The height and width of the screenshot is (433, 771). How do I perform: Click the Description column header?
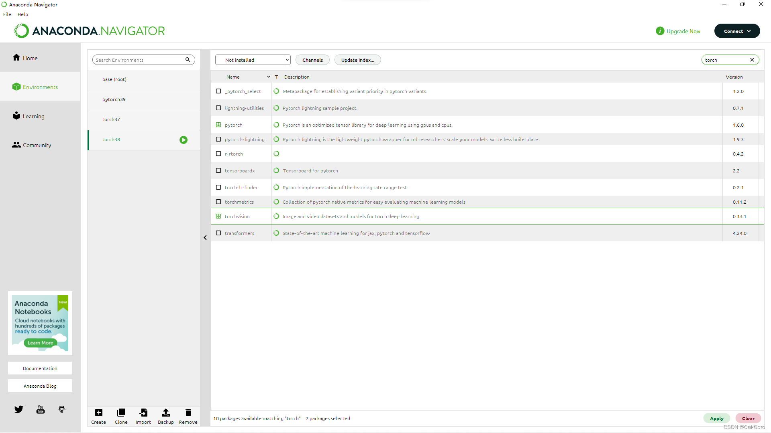[297, 77]
